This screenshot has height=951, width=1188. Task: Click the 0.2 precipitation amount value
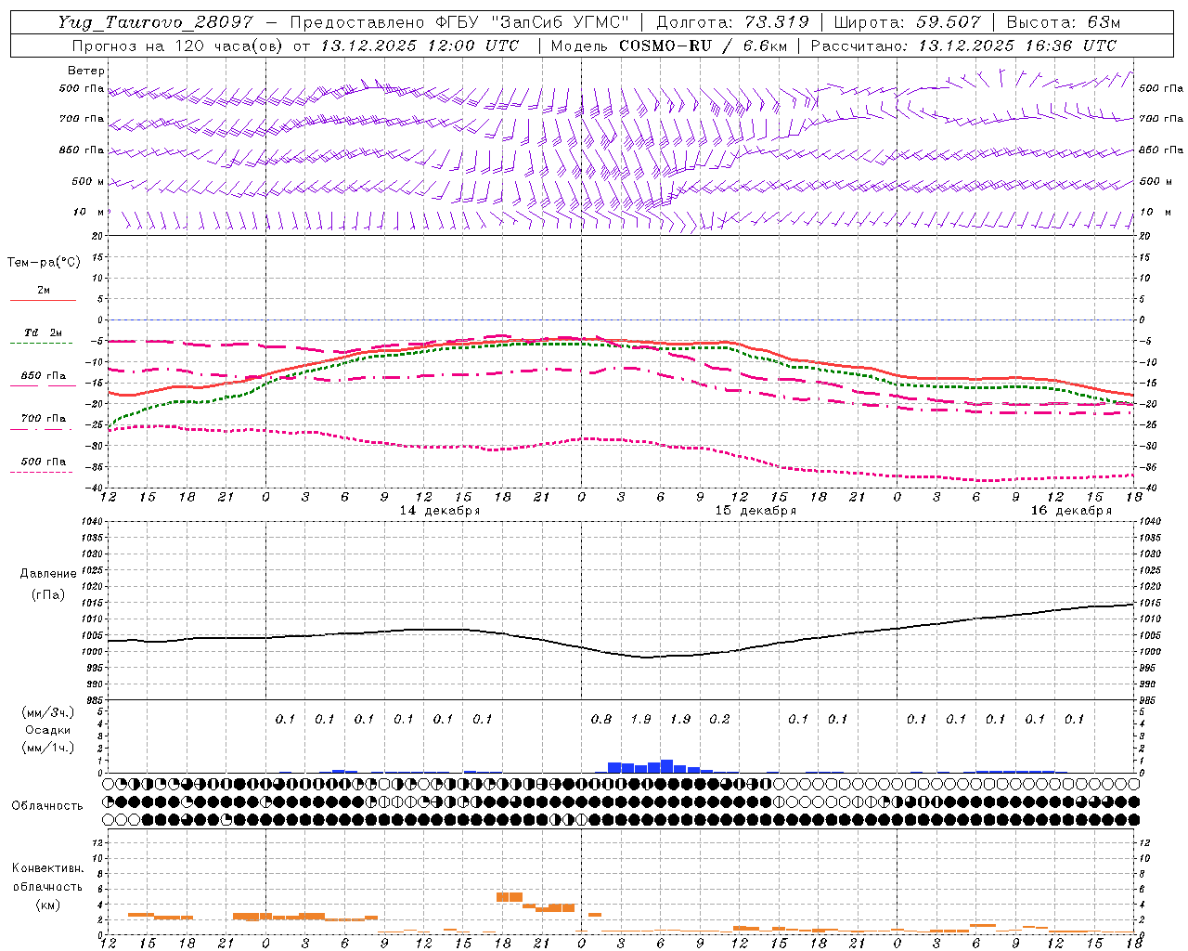pyautogui.click(x=719, y=719)
